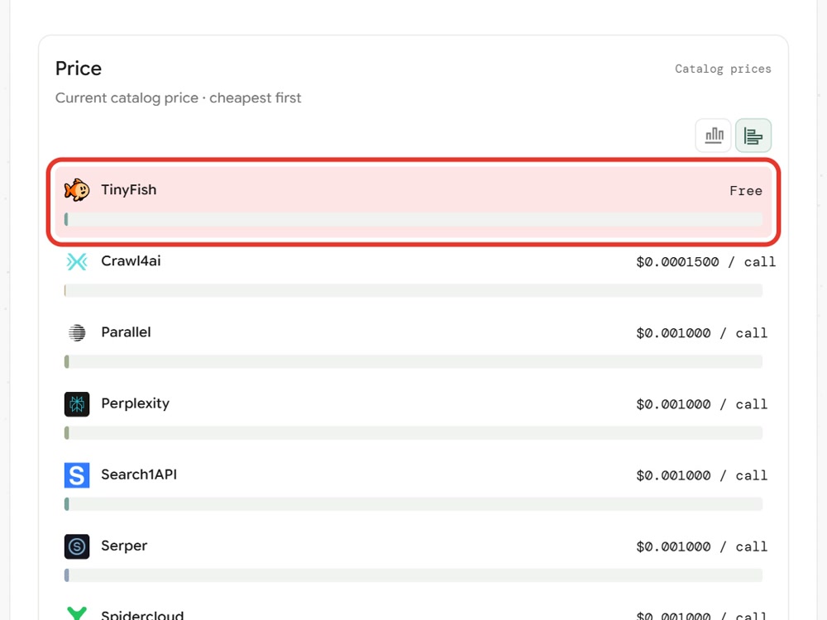The height and width of the screenshot is (620, 827).
Task: Click the Serper logo icon
Action: coord(77,546)
